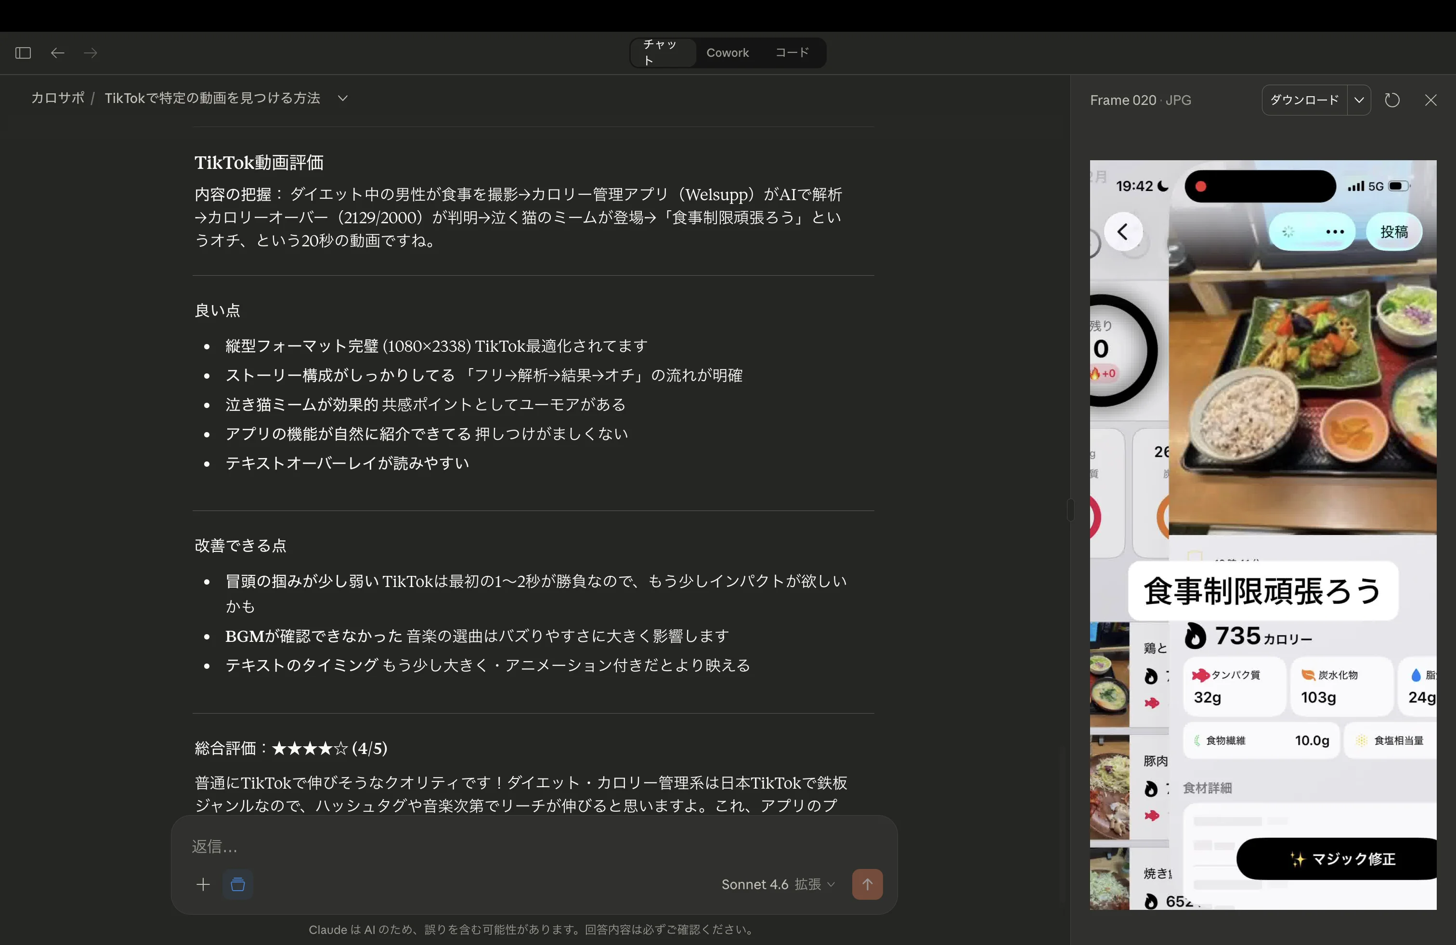Image resolution: width=1456 pixels, height=945 pixels.
Task: Toggle the sidebar panel open
Action: click(x=22, y=53)
